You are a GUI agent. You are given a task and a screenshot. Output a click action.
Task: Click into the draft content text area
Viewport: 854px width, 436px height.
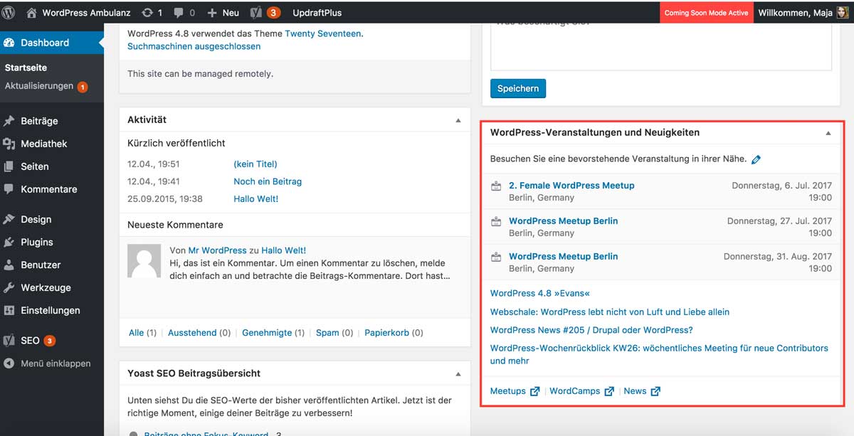(x=661, y=46)
